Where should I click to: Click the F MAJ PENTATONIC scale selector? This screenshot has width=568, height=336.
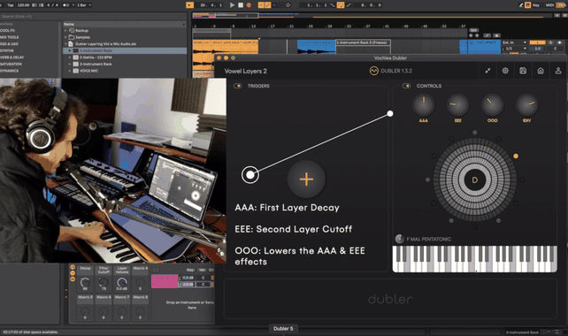click(x=429, y=239)
